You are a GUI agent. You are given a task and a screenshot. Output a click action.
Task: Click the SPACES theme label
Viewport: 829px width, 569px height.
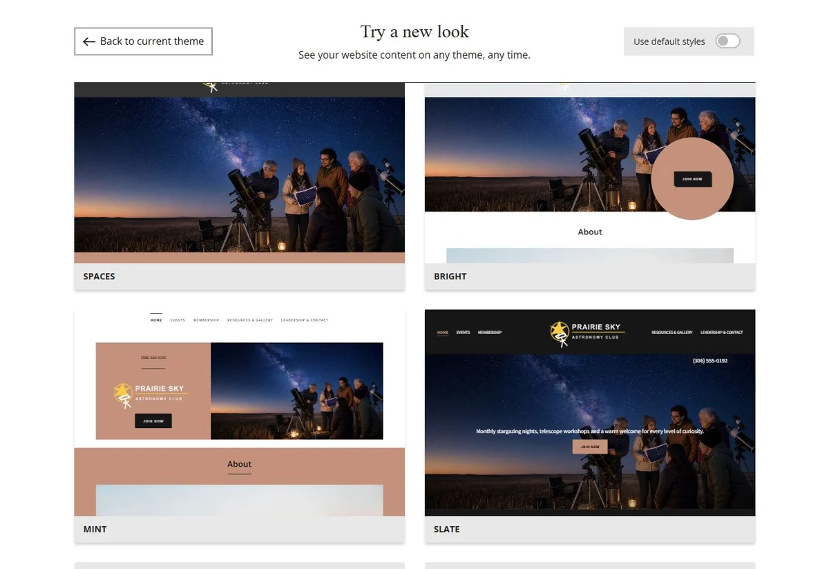point(99,277)
